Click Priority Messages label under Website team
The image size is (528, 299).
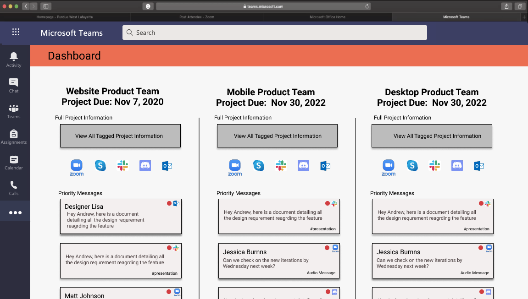(80, 193)
